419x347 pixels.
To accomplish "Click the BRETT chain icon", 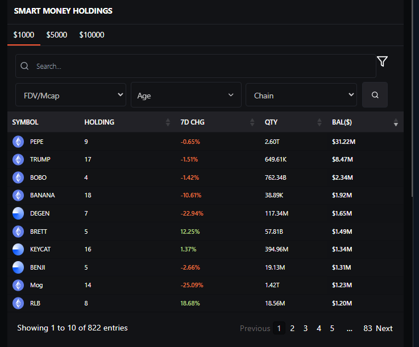I will pos(18,232).
